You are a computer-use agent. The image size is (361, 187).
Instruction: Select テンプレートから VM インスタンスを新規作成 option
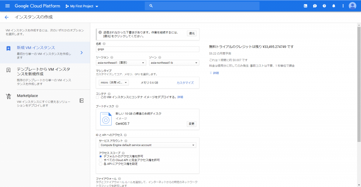tap(44, 71)
